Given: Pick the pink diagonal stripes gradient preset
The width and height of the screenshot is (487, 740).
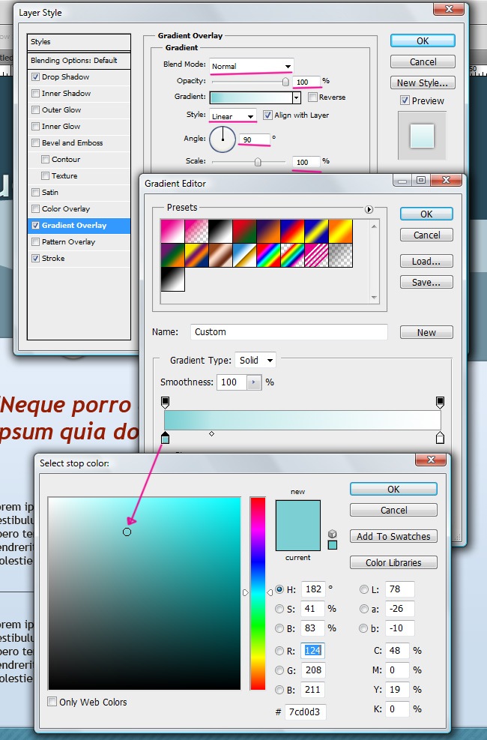Looking at the screenshot, I should tap(316, 255).
